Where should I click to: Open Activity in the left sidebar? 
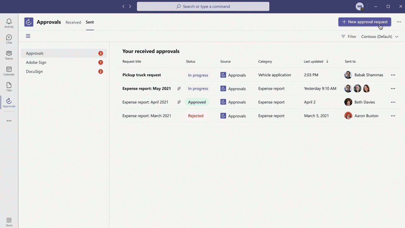click(x=9, y=23)
